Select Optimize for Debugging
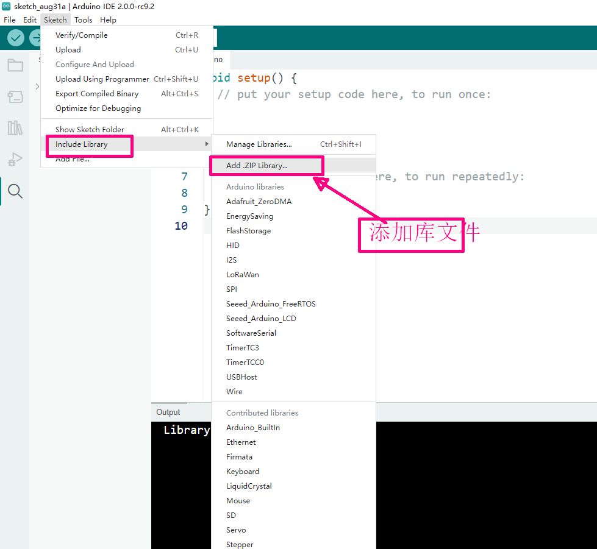Viewport: 597px width, 549px height. 127,108
